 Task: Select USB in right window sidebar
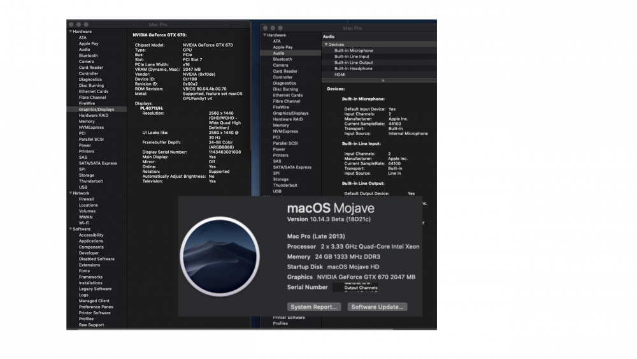click(x=277, y=191)
